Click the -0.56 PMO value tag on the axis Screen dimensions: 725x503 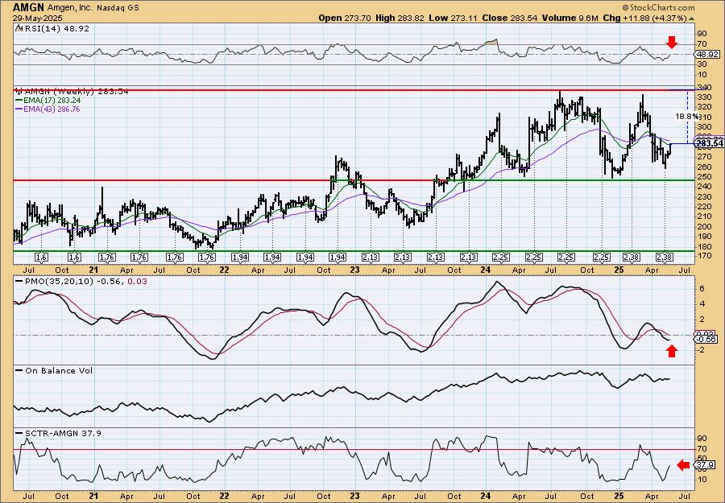coord(706,339)
